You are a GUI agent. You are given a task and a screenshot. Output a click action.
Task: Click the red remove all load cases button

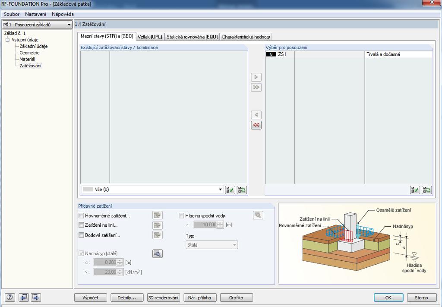[256, 125]
